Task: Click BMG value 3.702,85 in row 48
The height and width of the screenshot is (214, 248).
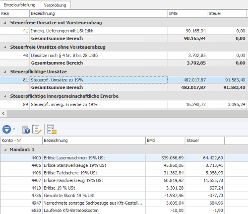Action: [197, 56]
